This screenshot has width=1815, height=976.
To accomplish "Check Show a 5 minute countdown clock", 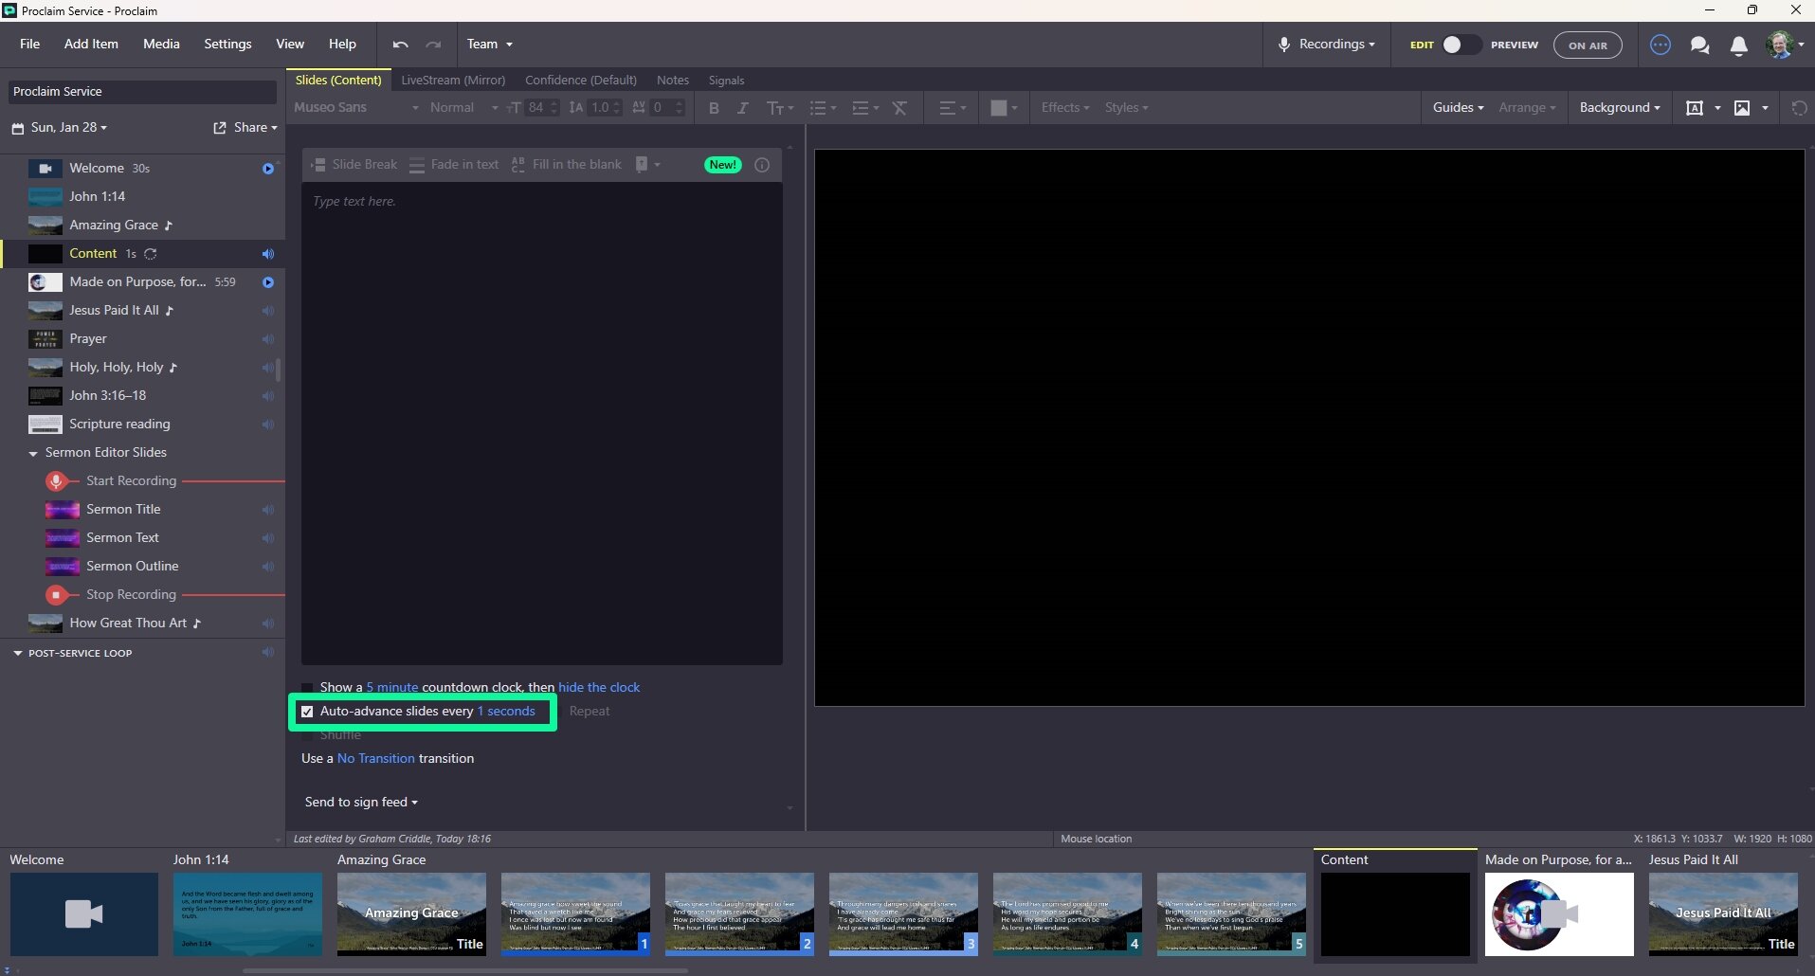I will [307, 687].
